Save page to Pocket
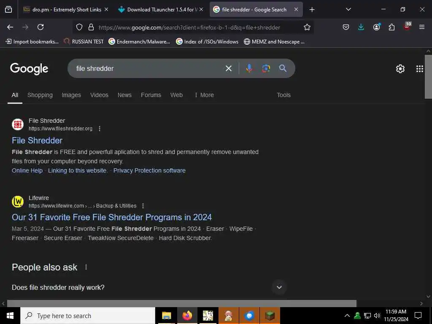 click(x=346, y=27)
